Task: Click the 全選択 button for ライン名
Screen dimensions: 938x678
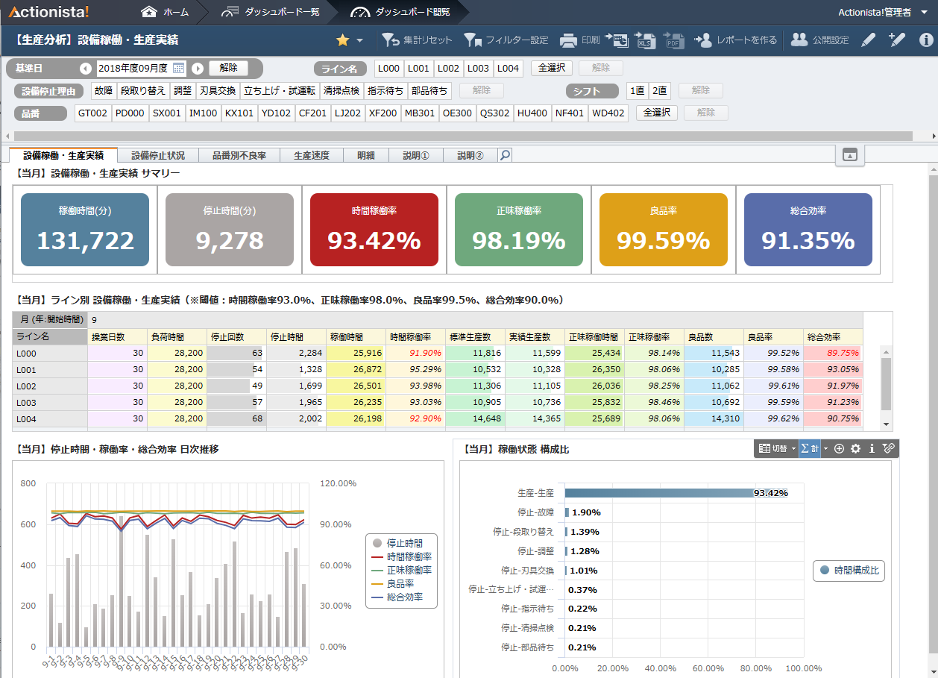Action: 551,69
